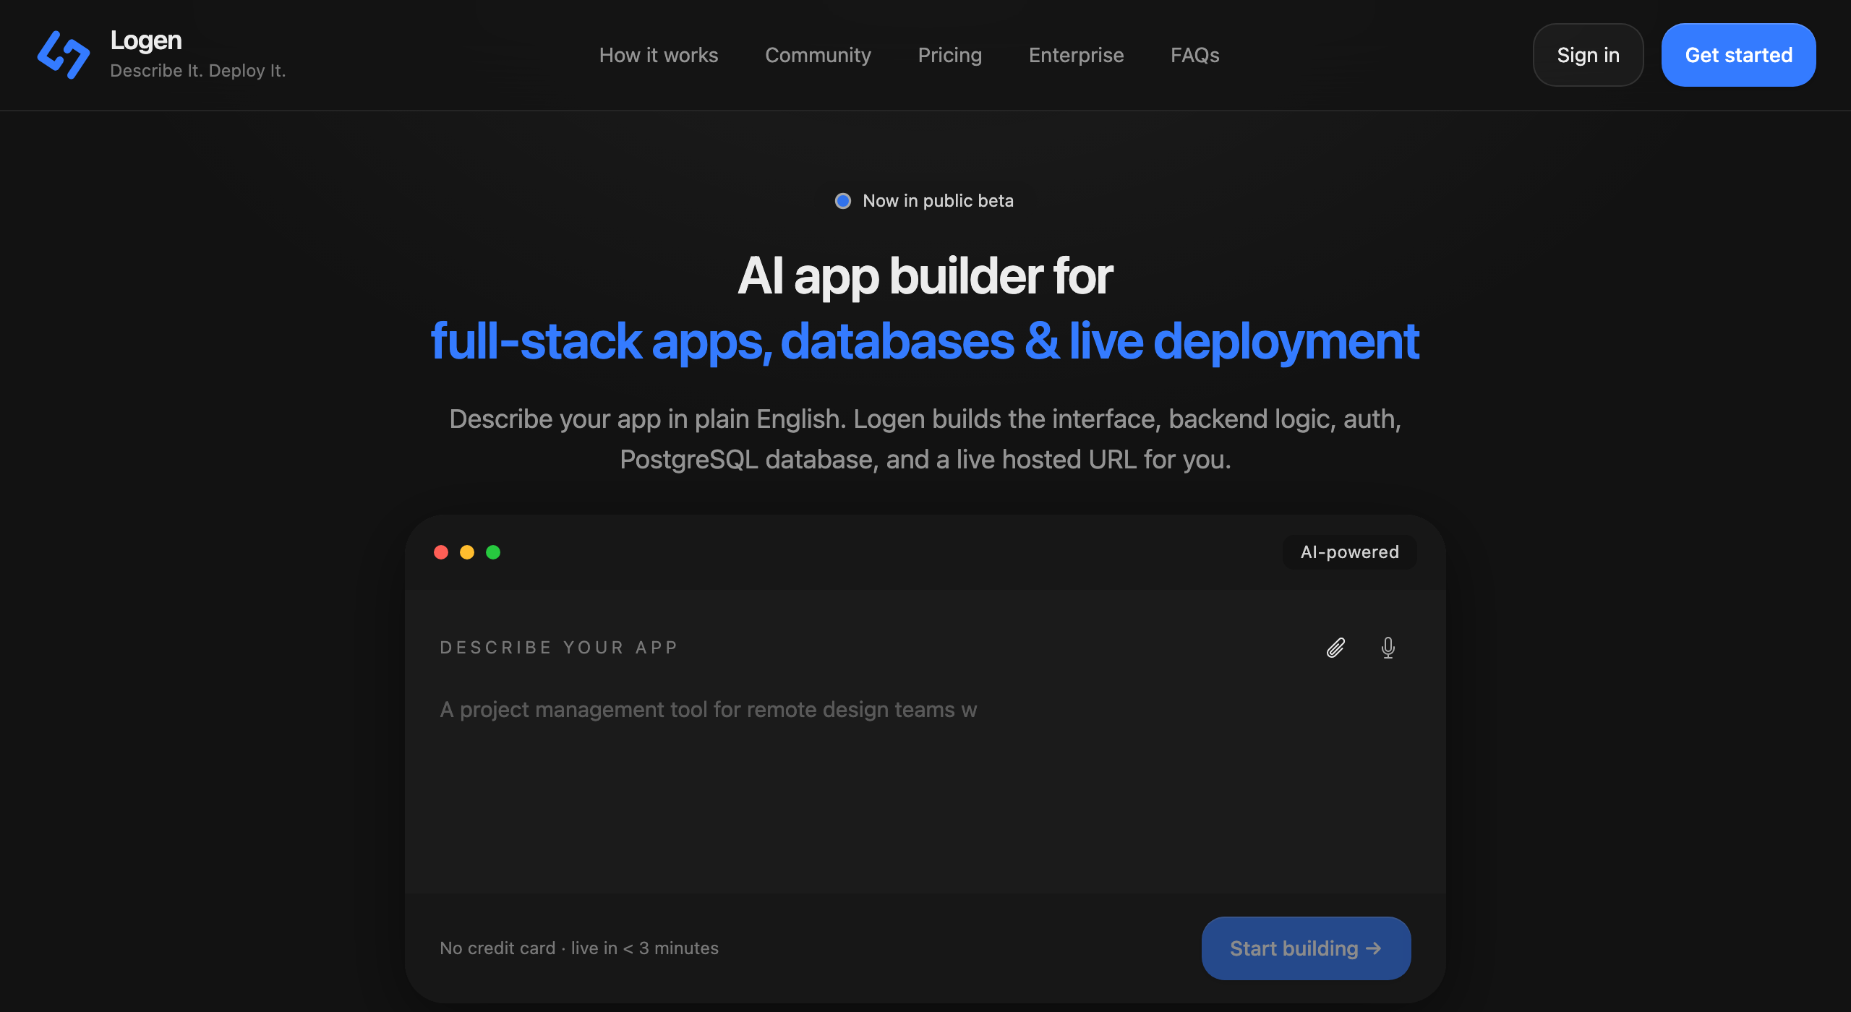Click the Logen brand name

click(146, 40)
